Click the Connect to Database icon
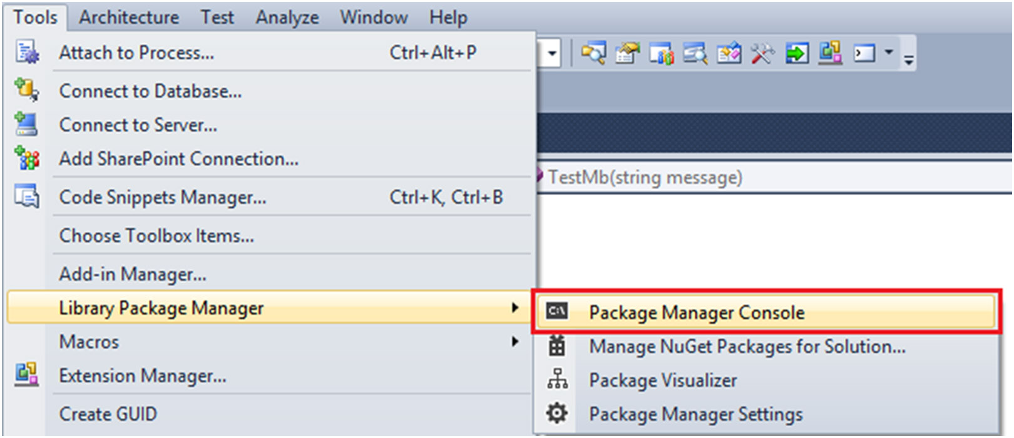Screen dimensions: 1014x438 pyautogui.click(x=26, y=91)
